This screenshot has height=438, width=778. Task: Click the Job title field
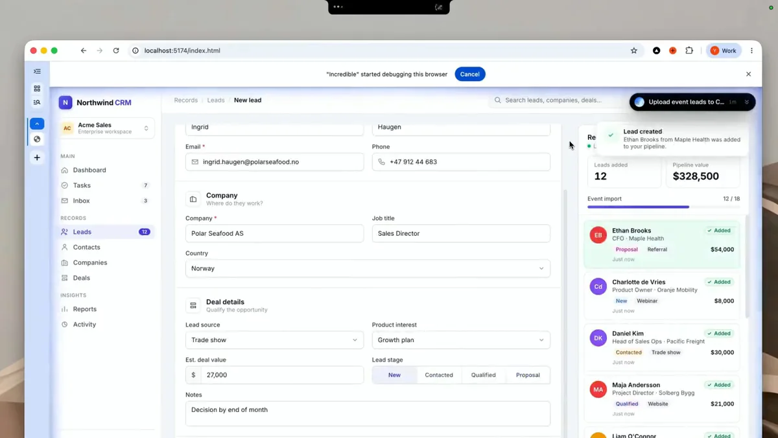[461, 233]
